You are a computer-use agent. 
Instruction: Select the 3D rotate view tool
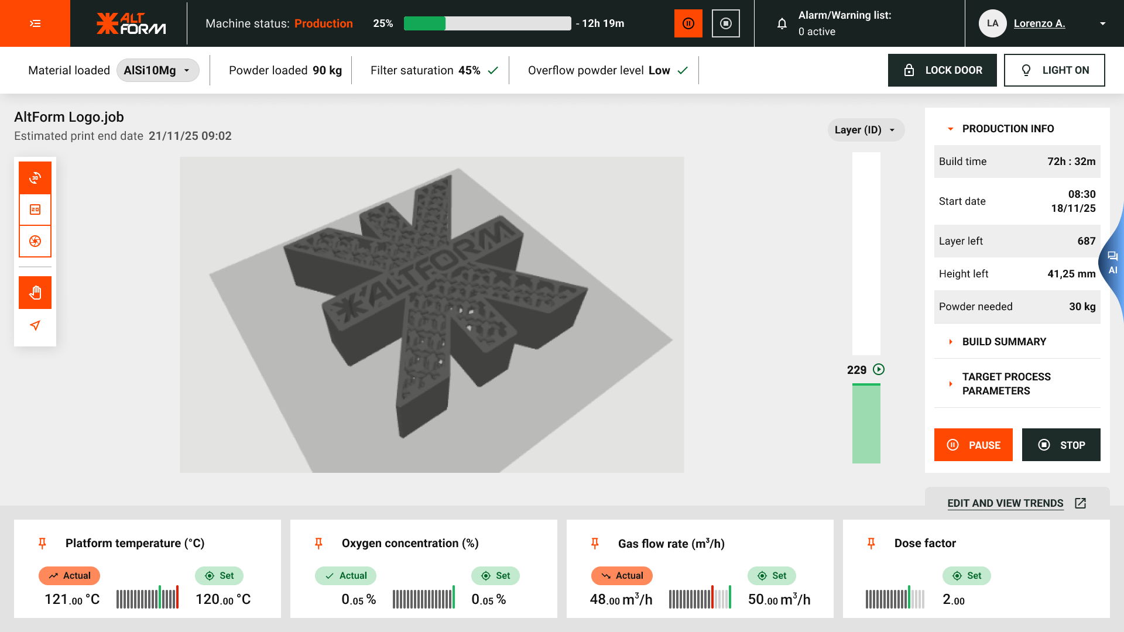(35, 178)
